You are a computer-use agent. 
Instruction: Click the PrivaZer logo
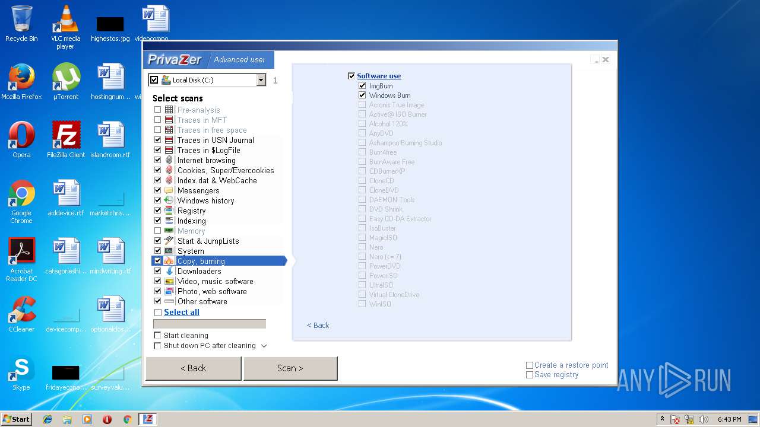(x=175, y=59)
